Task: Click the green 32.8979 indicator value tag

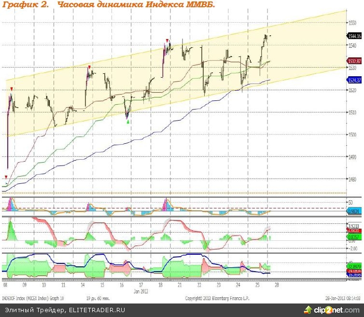Action: click(354, 266)
